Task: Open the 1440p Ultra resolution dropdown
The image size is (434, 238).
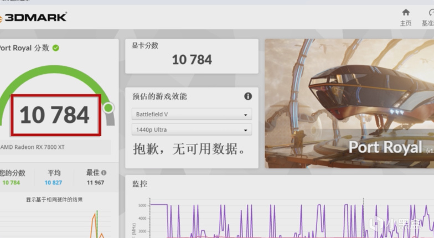Action: pos(192,130)
